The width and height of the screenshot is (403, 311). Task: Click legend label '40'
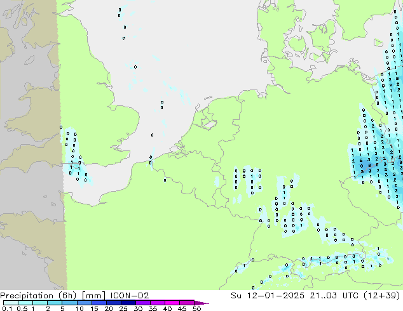[167, 308]
